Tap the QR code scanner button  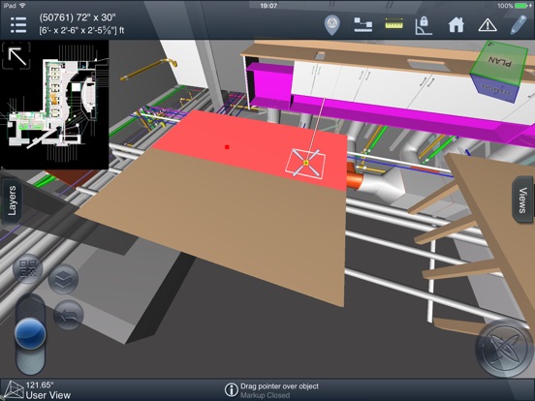28,268
